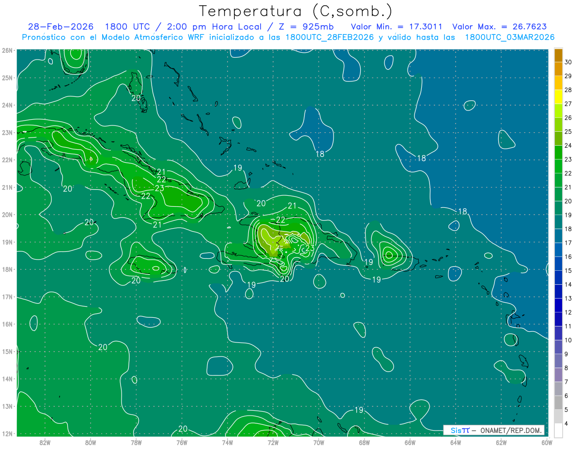Click the '21N' latitude label
581x449 pixels.
pyautogui.click(x=7, y=187)
